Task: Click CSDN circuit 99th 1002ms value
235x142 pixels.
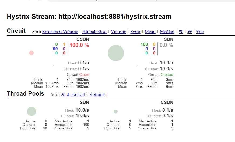Action: point(82,83)
